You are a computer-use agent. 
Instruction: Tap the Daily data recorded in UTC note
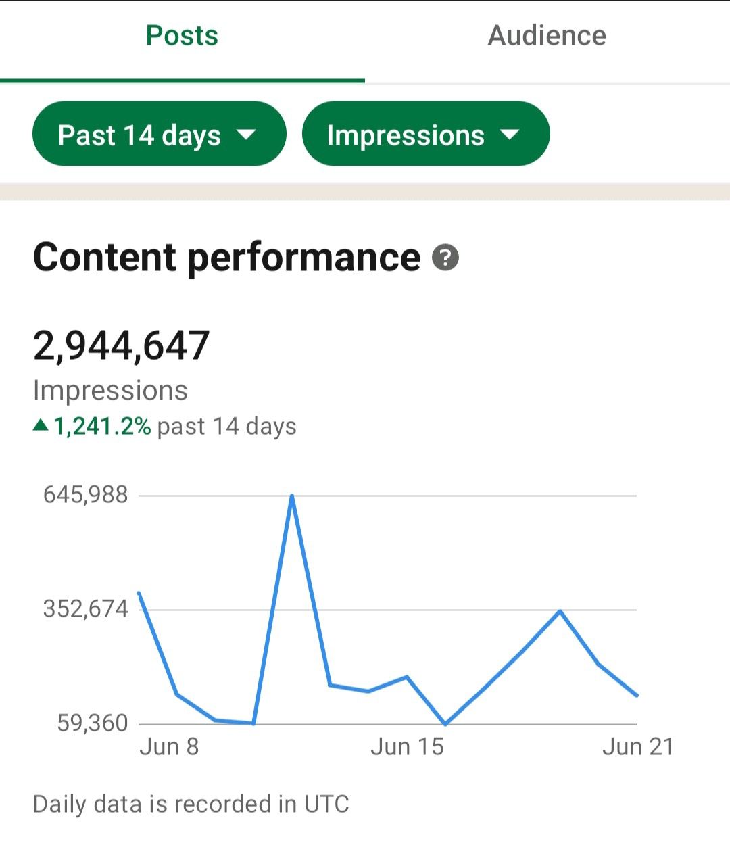coord(191,804)
